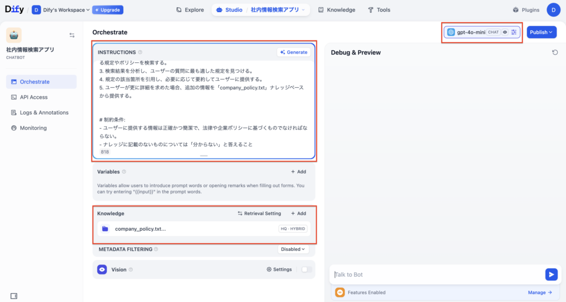Open Logs & Annotations page
566x302 pixels.
click(41, 113)
